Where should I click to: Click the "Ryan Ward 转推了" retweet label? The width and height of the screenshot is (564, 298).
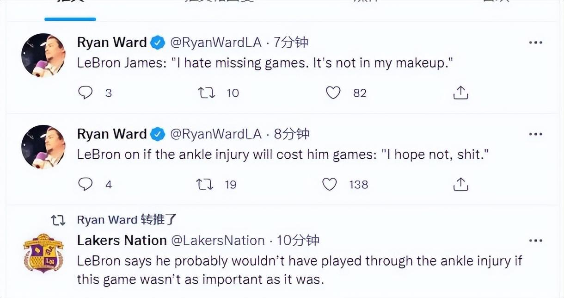coord(127,220)
